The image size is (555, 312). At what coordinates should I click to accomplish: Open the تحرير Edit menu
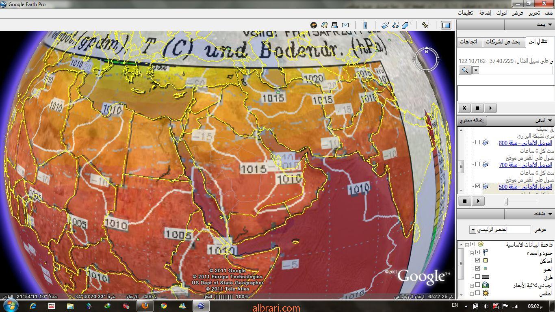(x=534, y=13)
